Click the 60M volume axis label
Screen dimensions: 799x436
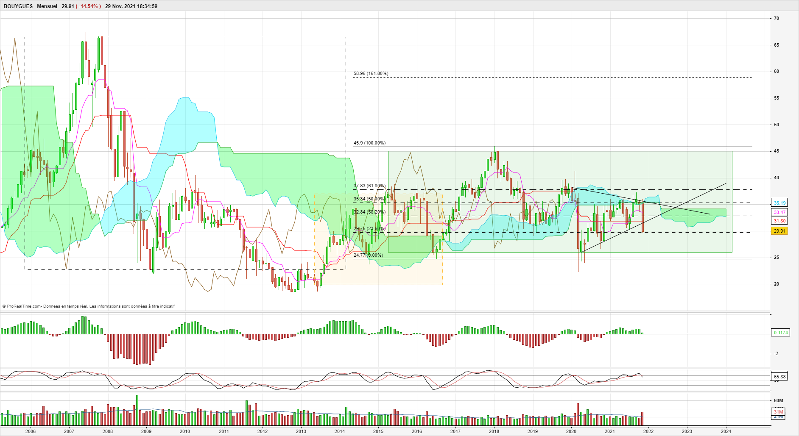click(778, 400)
